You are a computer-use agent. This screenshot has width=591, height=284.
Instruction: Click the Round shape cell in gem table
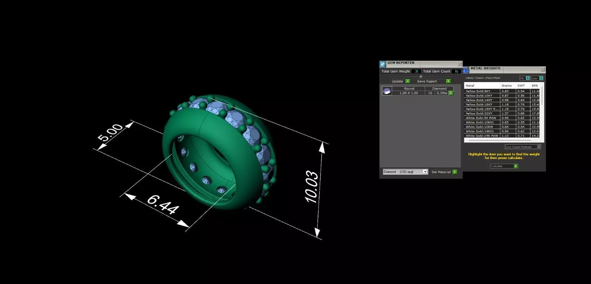(x=409, y=89)
